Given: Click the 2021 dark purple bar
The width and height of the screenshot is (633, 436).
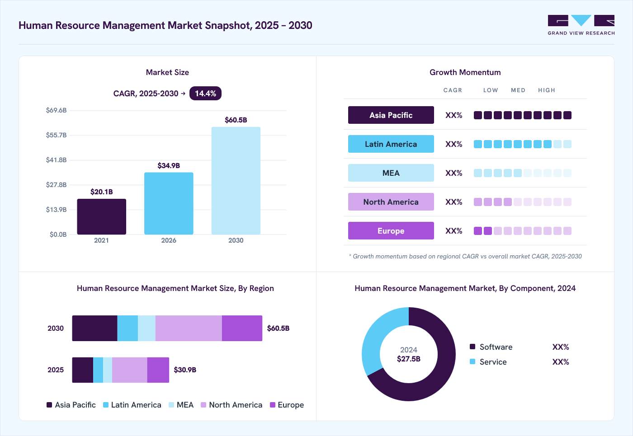Looking at the screenshot, I should [101, 216].
